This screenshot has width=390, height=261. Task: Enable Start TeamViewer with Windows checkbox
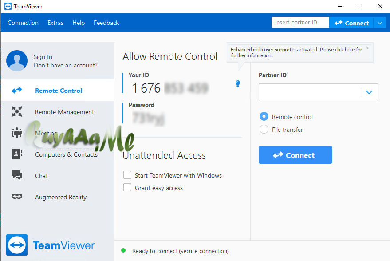127,175
